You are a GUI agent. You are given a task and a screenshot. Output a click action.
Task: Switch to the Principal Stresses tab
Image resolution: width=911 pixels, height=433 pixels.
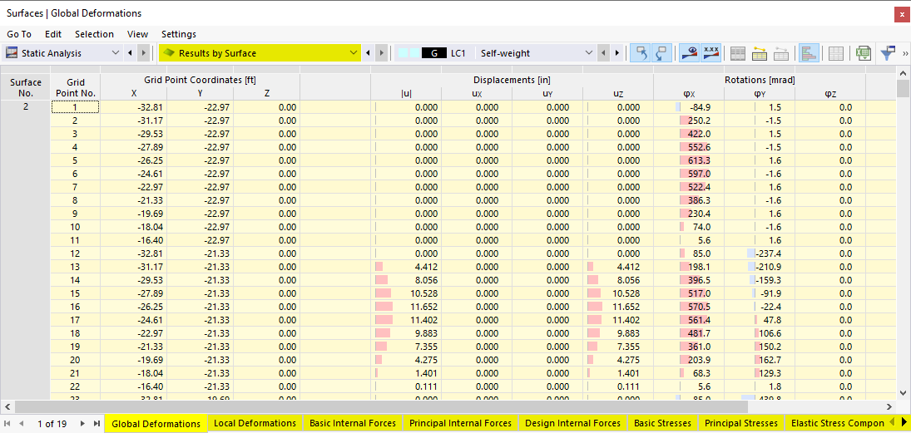point(740,423)
